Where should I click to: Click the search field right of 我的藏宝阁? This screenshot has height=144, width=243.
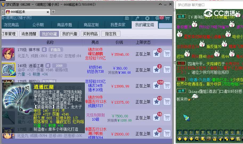(165, 26)
